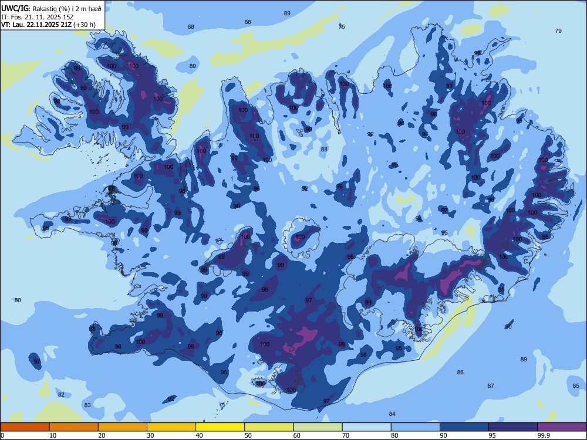
Task: Select the bright yellow 40–50 legend swatch
Action: coord(220,427)
